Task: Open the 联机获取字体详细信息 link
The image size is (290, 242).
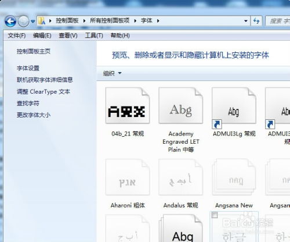Action: point(45,80)
